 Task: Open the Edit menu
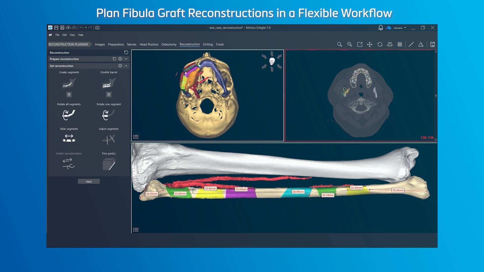pyautogui.click(x=65, y=35)
